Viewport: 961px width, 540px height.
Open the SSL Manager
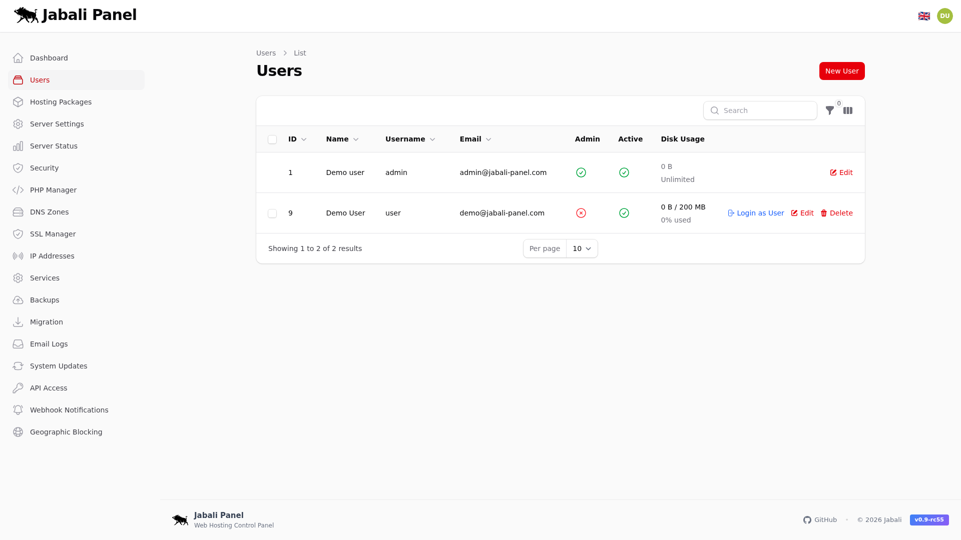coord(53,234)
